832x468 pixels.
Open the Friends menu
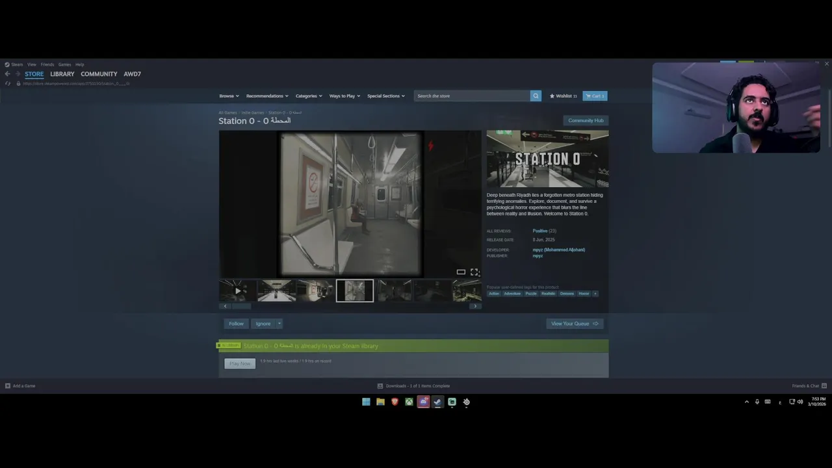click(47, 64)
